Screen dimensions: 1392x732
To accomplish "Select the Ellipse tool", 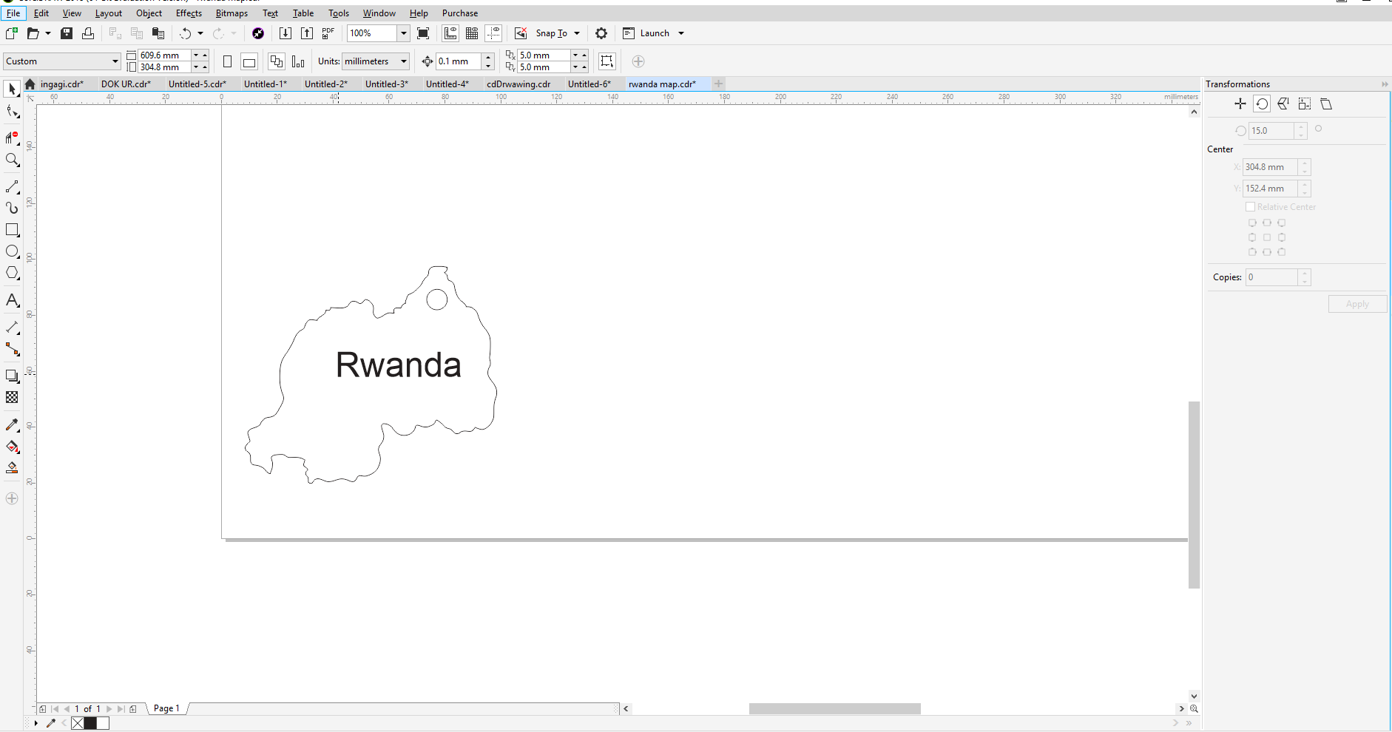I will pyautogui.click(x=12, y=251).
